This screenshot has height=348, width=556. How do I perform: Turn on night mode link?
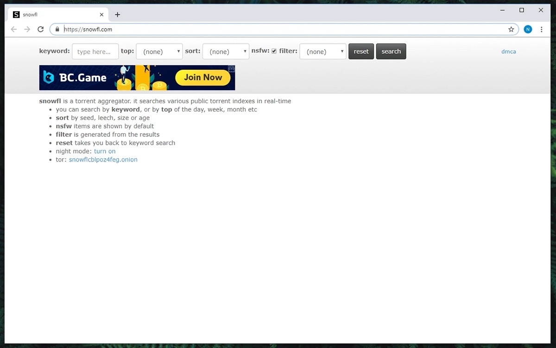[105, 151]
